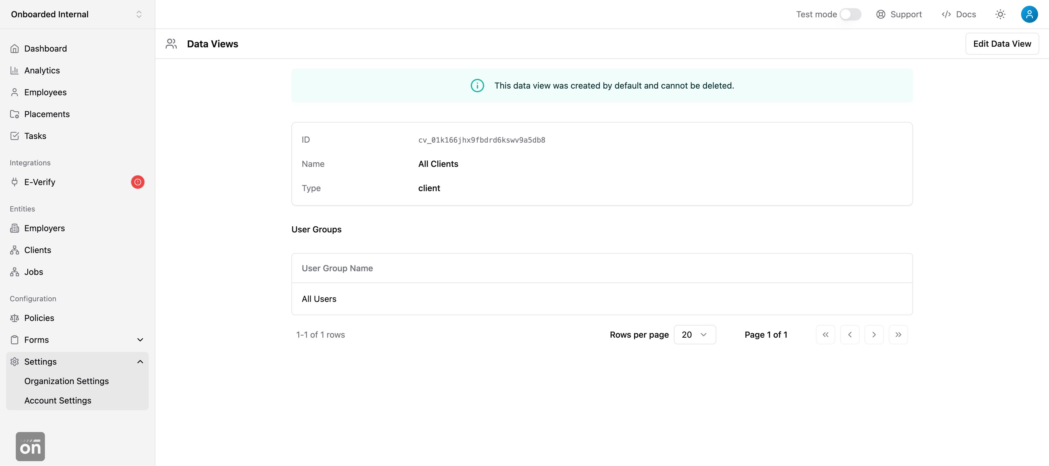Switch theme with the sun icon
Screen dimensions: 1049x466
click(x=1000, y=14)
